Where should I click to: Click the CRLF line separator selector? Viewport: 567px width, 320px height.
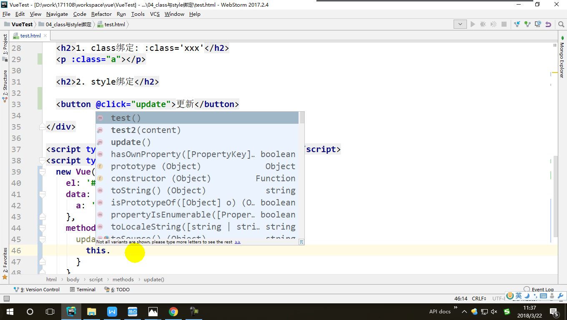tap(479, 299)
